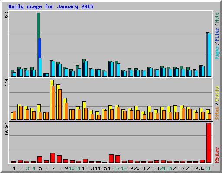Click day label 6 on the x-axis
Screen dimensions: 222x173
(x=47, y=168)
